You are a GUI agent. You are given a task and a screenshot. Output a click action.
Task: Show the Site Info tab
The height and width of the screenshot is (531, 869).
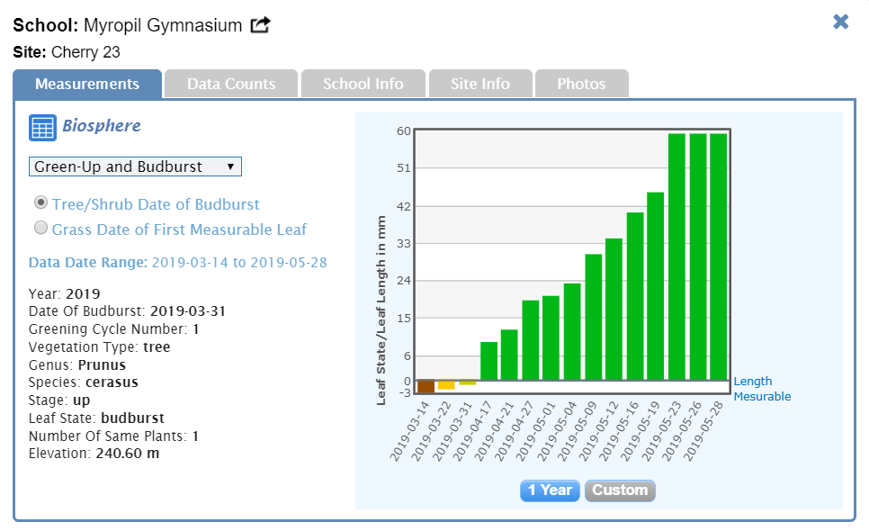pyautogui.click(x=480, y=84)
